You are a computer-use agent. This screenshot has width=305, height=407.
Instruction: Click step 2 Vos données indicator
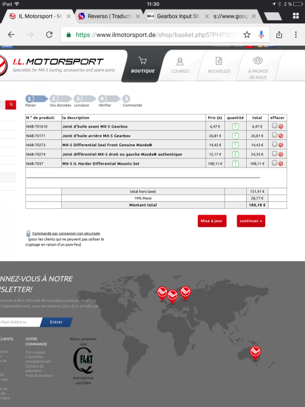(60, 101)
